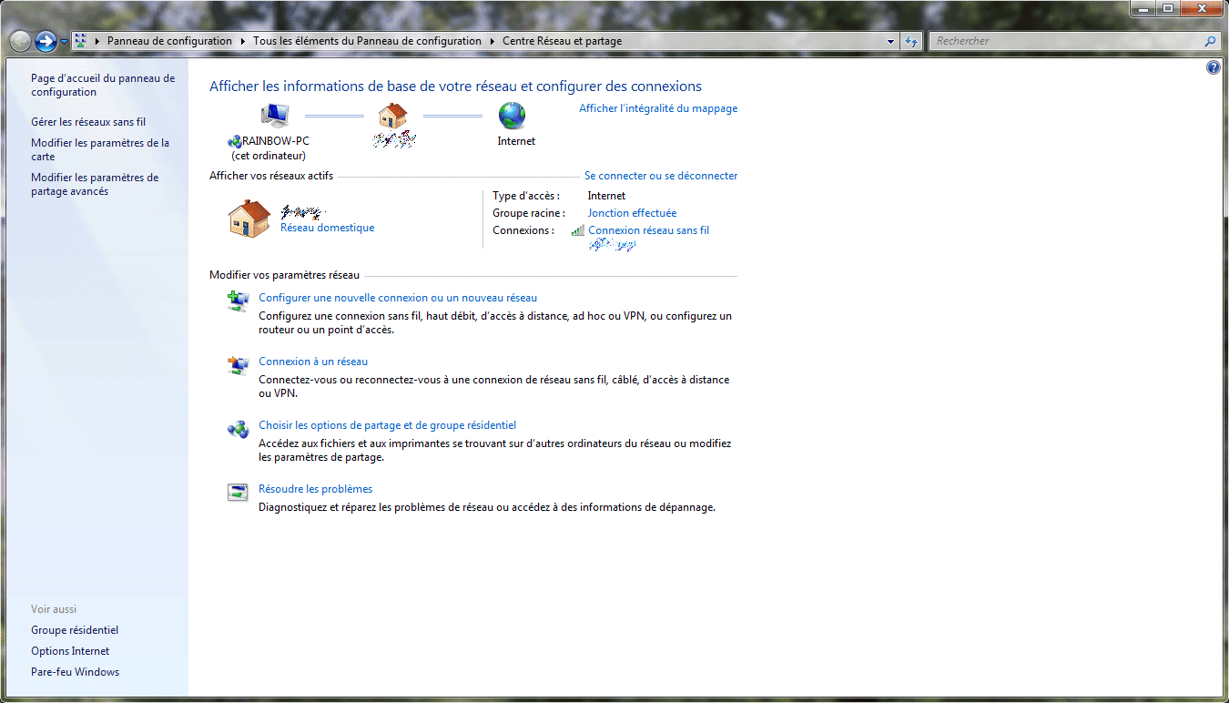Open Options Internet link
This screenshot has width=1229, height=703.
[x=70, y=651]
